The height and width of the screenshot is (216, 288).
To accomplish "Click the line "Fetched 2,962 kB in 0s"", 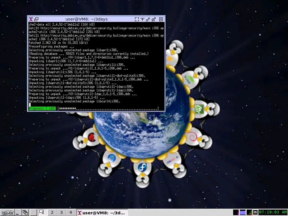I will coord(58,43).
